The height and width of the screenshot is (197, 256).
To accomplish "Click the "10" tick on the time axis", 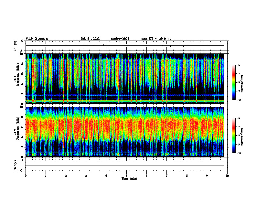I will click(x=227, y=176).
